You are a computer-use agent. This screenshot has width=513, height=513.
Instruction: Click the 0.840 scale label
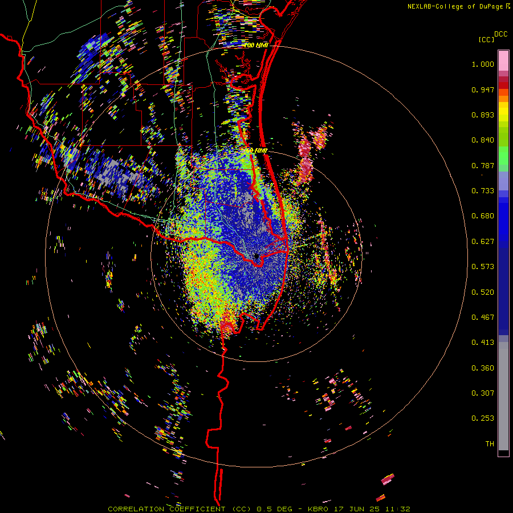click(x=483, y=140)
